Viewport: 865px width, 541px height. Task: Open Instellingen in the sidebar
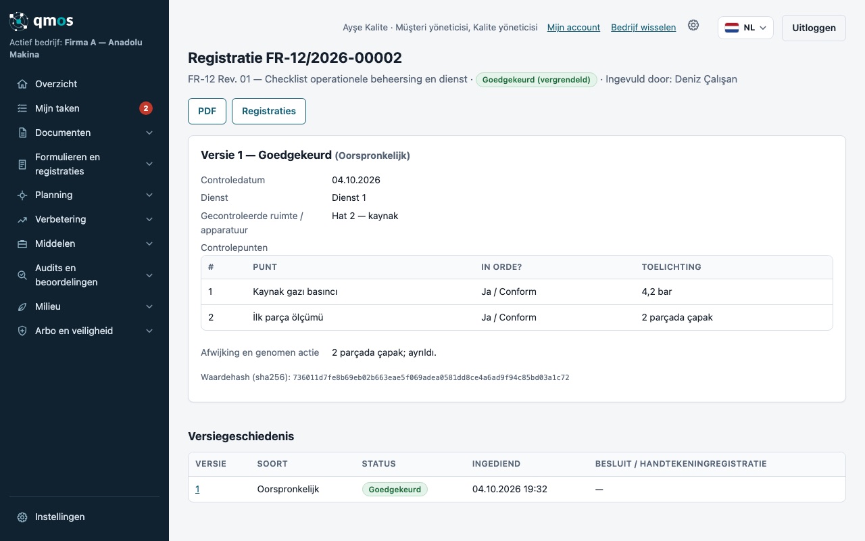(x=84, y=517)
